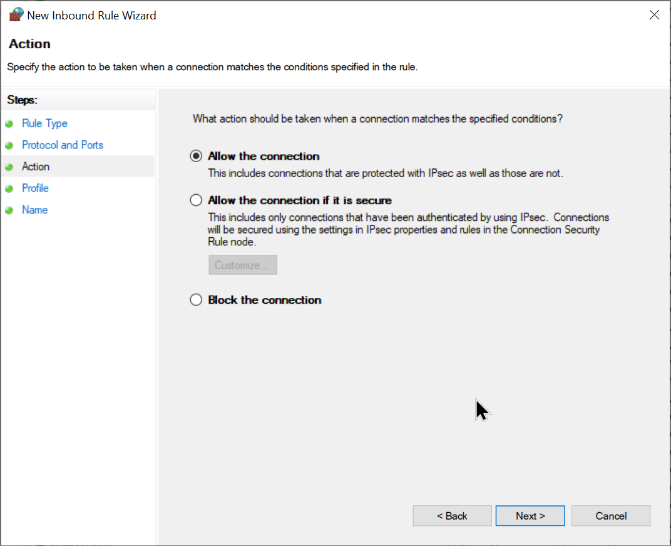Proceed with the Next button
Screen dimensions: 671x546
point(530,515)
